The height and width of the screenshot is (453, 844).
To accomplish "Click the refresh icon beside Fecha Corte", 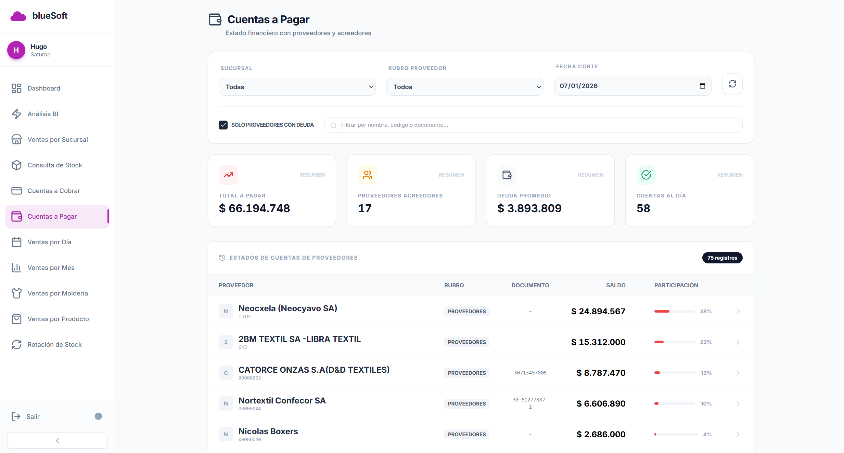I will [732, 84].
